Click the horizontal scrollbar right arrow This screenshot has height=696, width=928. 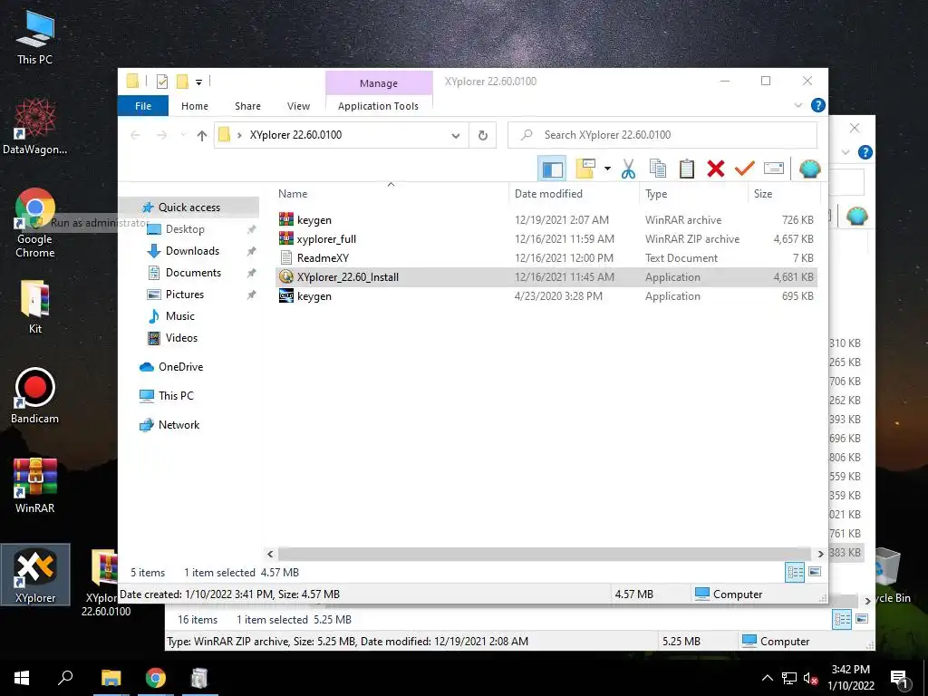point(820,554)
